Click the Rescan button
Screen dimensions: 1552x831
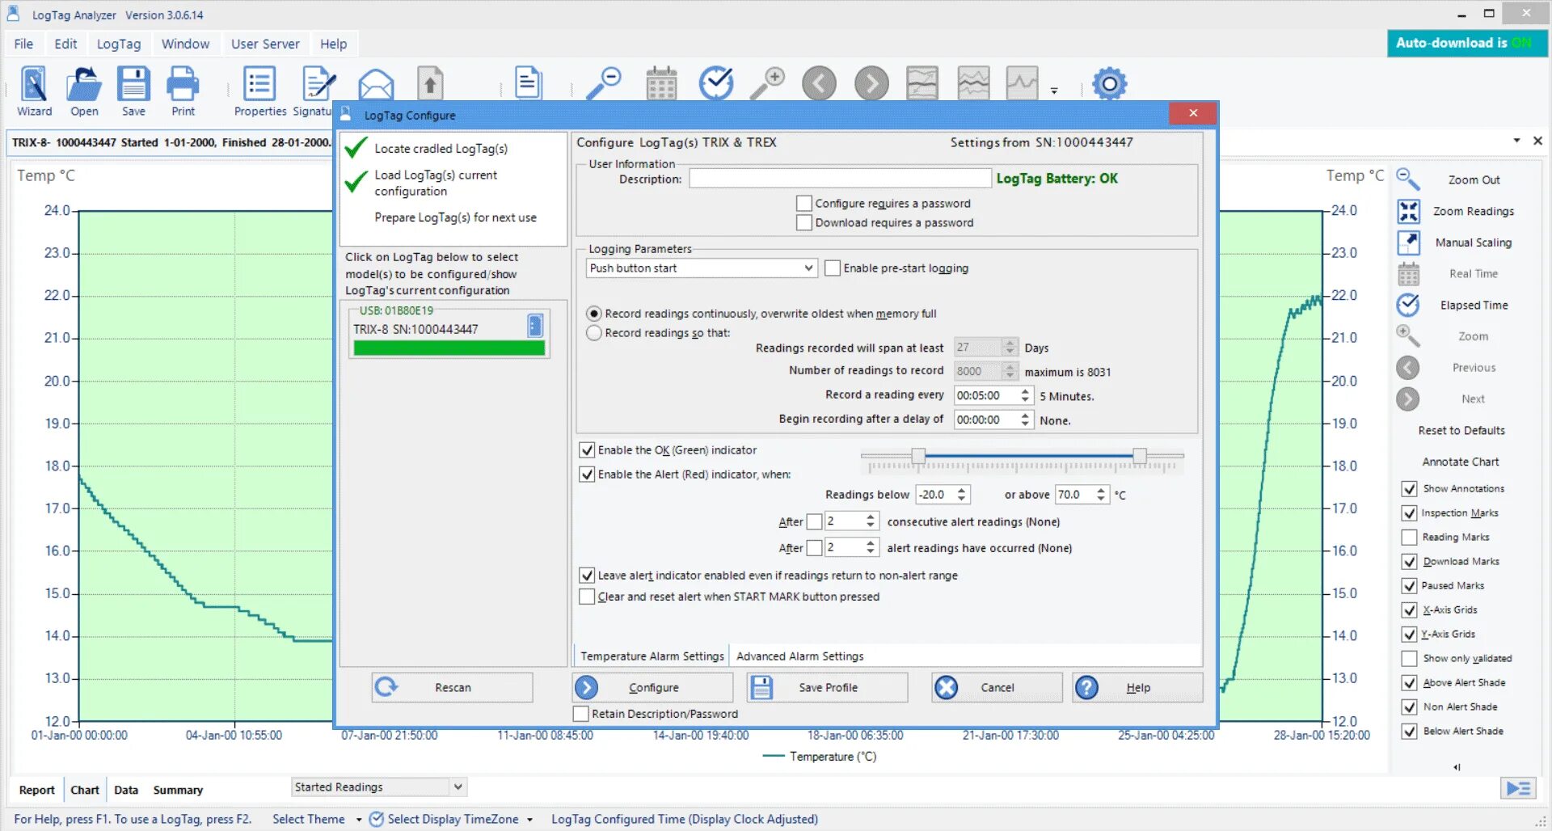pyautogui.click(x=452, y=687)
